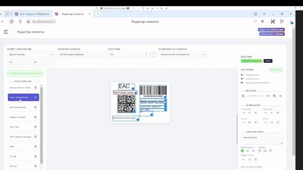Align field text to the right
This screenshot has height=170, width=303.
(x=253, y=151)
